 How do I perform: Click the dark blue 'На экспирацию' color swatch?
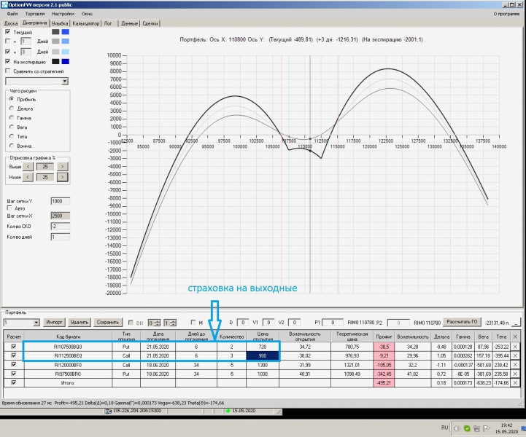tap(66, 62)
